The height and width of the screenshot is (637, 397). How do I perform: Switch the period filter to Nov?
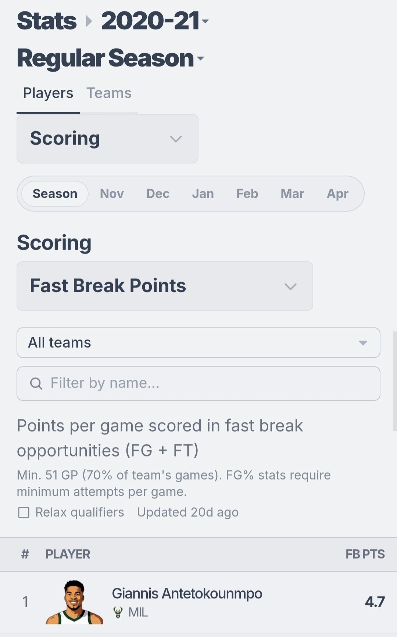[x=112, y=194]
